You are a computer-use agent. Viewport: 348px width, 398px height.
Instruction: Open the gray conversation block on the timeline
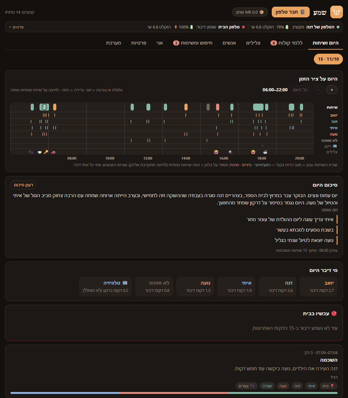pos(208,107)
